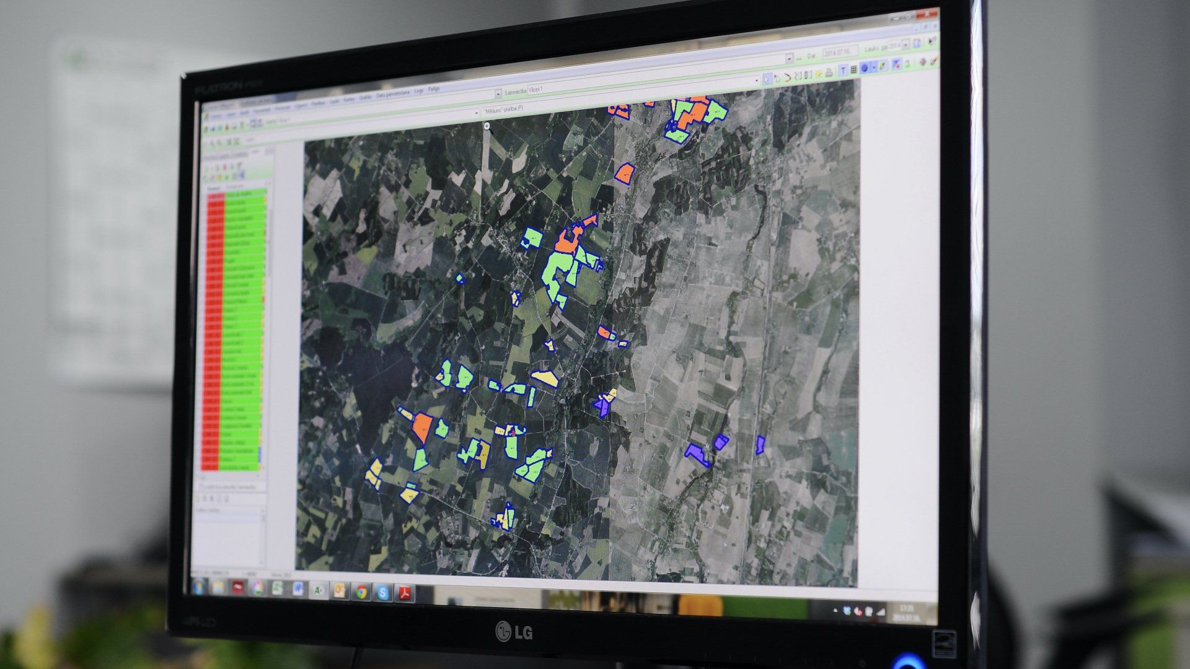Open Word from the taskbar
This screenshot has height=669, width=1190.
(297, 589)
